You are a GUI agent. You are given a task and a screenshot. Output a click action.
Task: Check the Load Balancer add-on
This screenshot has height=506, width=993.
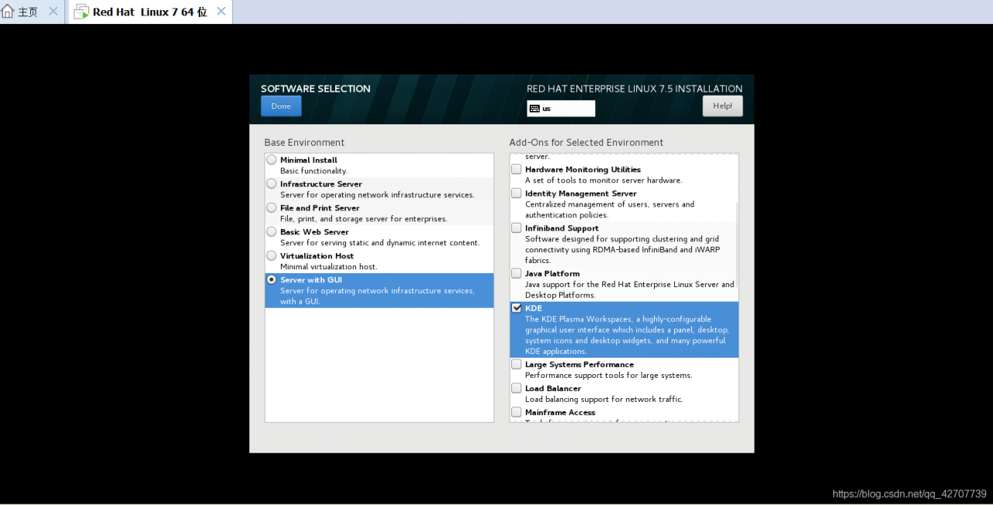(x=517, y=388)
